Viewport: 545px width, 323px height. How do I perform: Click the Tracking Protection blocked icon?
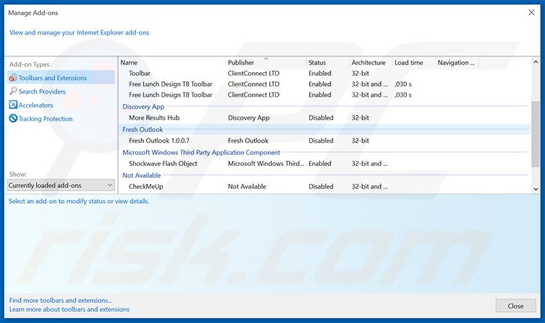click(x=13, y=118)
